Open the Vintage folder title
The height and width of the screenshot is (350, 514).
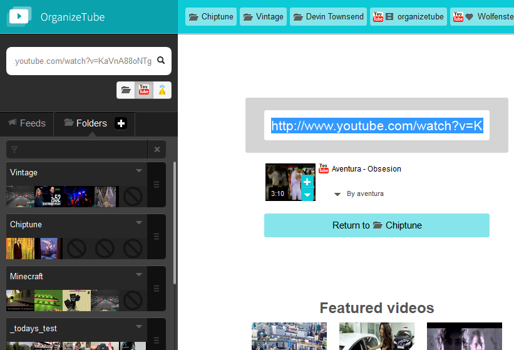(24, 173)
